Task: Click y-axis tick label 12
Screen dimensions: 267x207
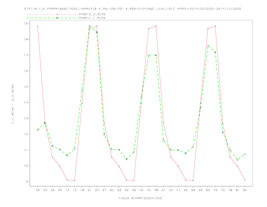Action: pyautogui.click(x=26, y=134)
